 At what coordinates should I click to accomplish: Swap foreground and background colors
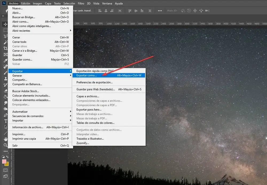click(7, 156)
